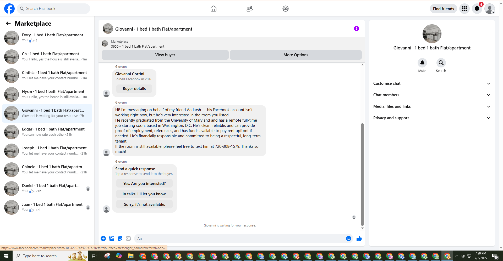Click the listing thumbnail in chat header
The height and width of the screenshot is (261, 503).
click(108, 29)
